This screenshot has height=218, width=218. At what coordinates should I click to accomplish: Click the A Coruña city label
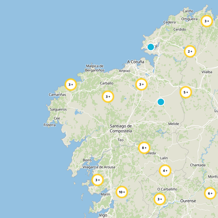[x=135, y=62]
